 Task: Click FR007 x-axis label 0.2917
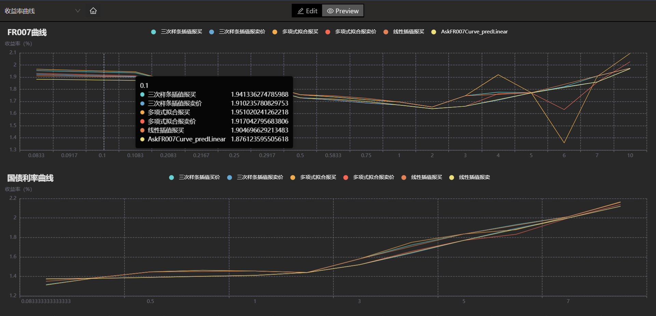tap(267, 155)
